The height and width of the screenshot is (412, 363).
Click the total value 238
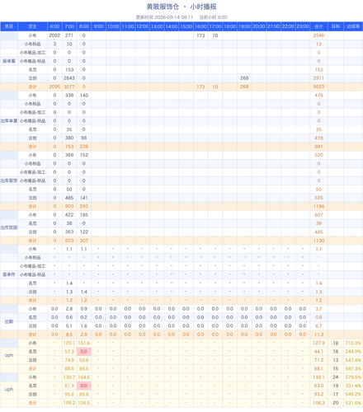[x=84, y=147]
